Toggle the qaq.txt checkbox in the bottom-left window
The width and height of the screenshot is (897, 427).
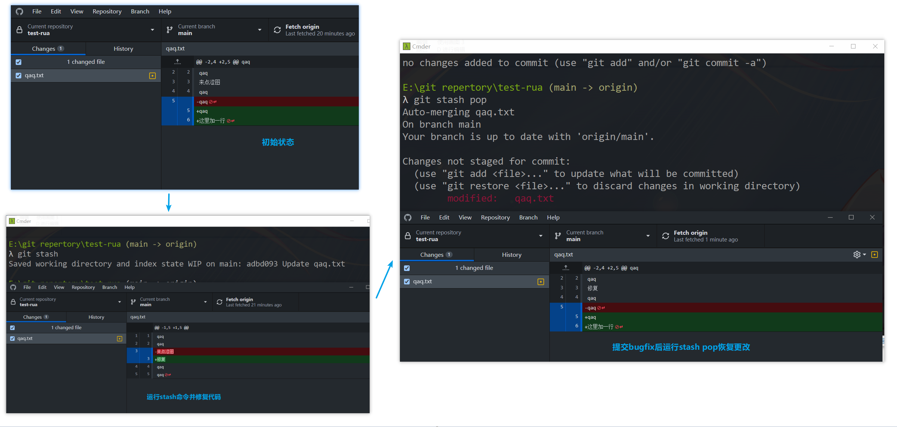[x=12, y=339]
